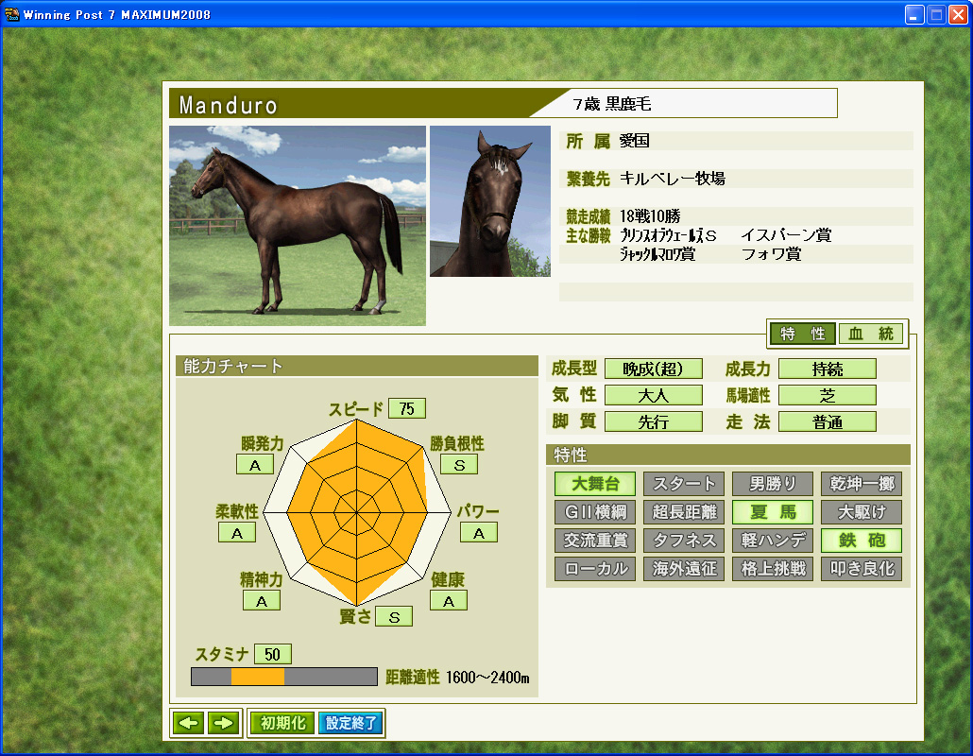This screenshot has height=756, width=973.
Task: Click the イスパーン賞 race name
Action: pos(786,235)
